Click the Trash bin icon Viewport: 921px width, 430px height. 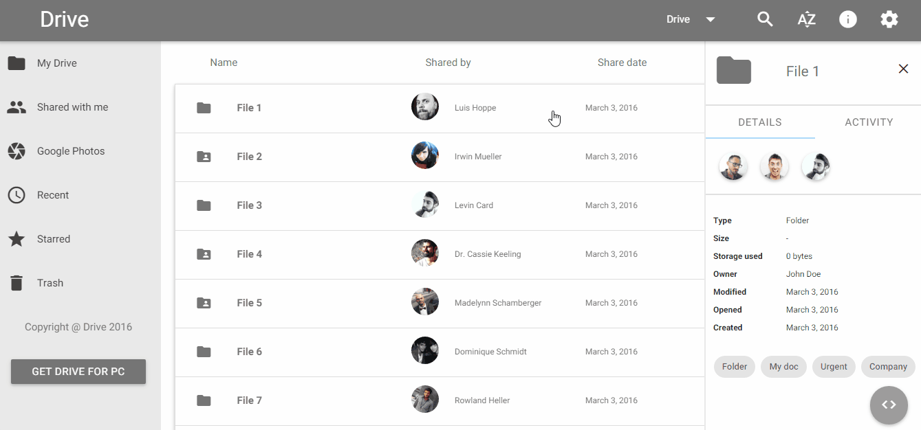pyautogui.click(x=17, y=283)
